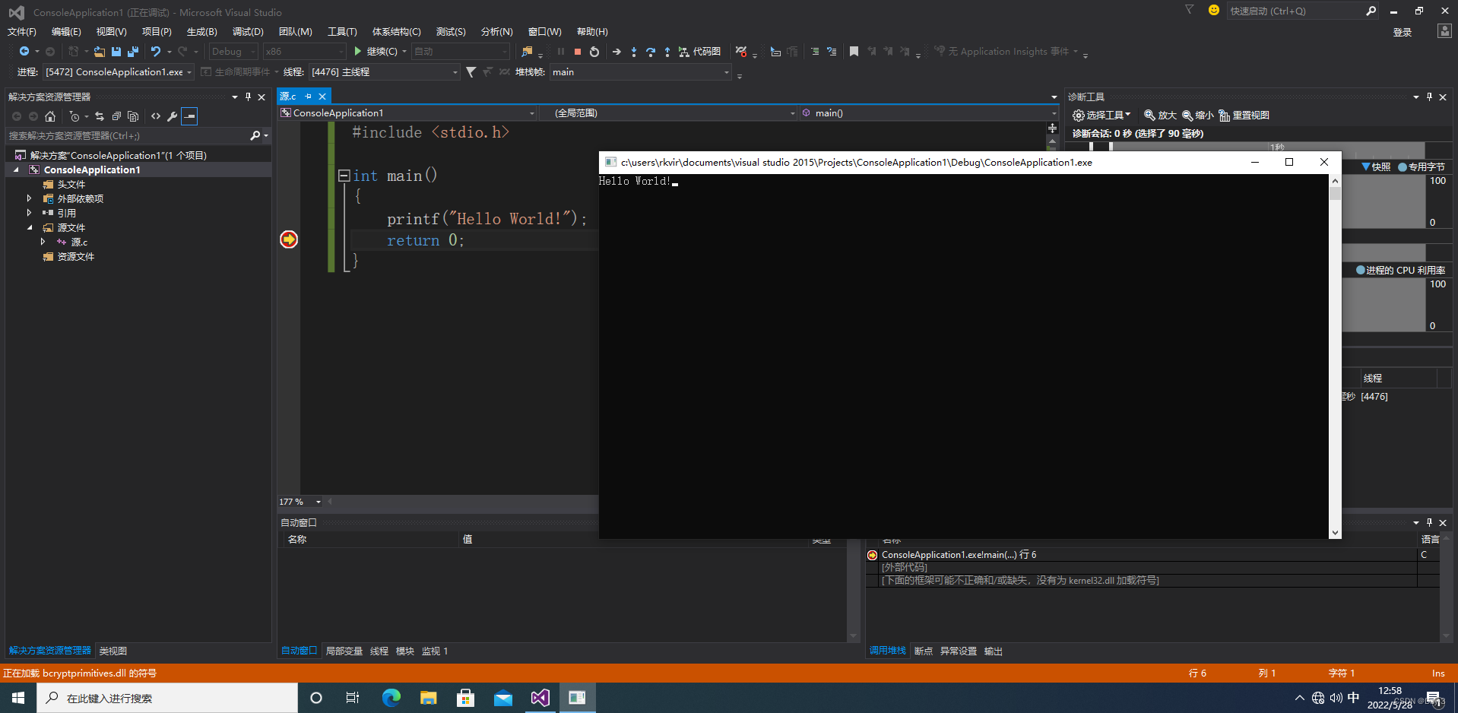Click the Visual Studio taskbar icon

click(x=540, y=698)
